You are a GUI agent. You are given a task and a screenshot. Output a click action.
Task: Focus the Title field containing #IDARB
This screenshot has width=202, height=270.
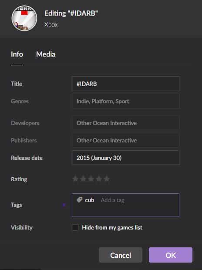tap(125, 84)
